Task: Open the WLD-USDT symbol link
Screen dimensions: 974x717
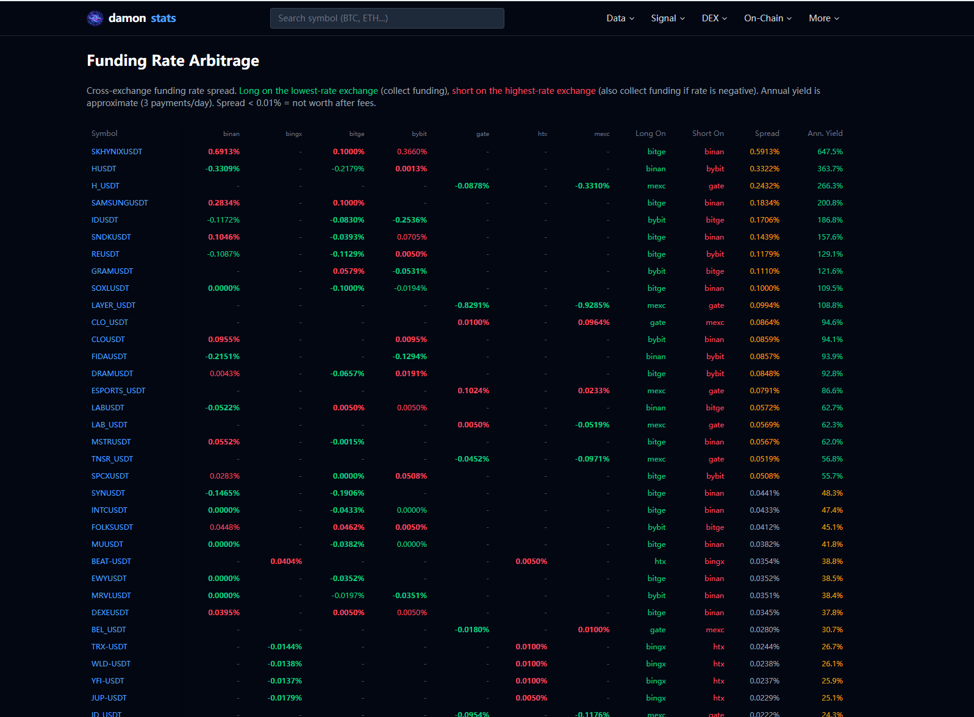Action: pyautogui.click(x=111, y=664)
